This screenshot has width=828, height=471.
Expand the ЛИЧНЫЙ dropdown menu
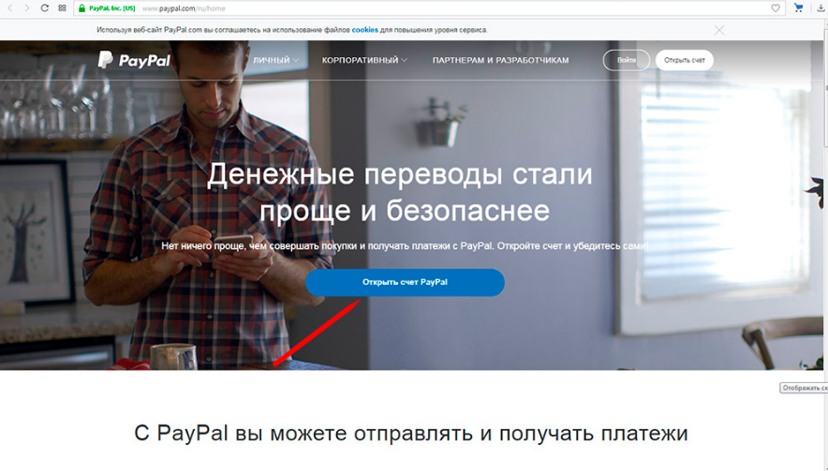[x=275, y=60]
